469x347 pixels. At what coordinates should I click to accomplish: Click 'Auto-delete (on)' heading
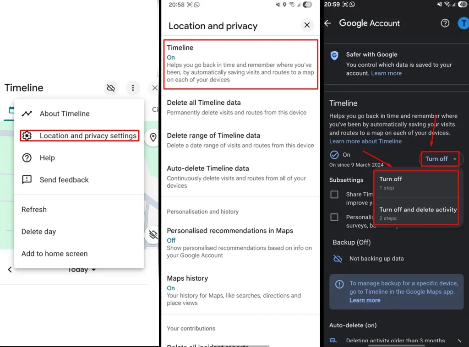point(353,325)
